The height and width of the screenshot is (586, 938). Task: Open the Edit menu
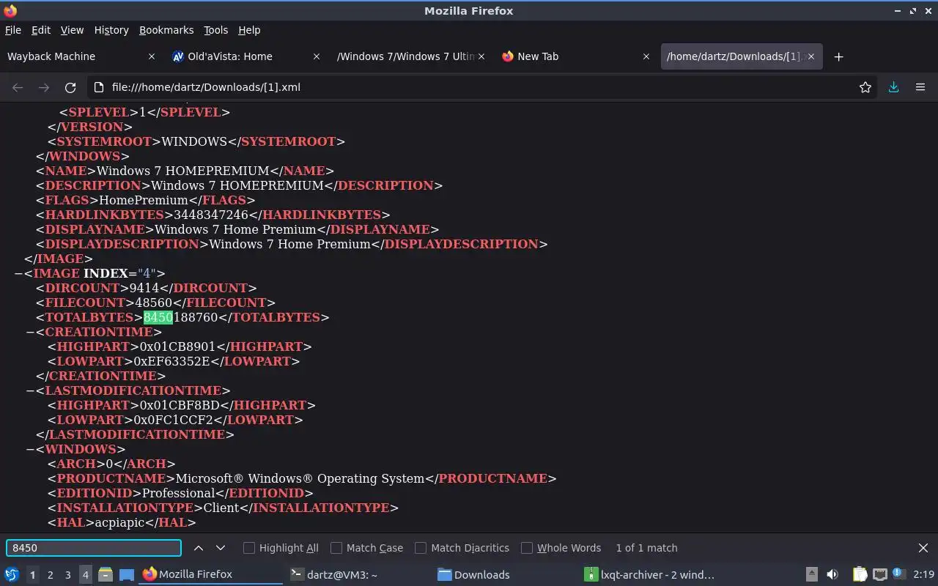click(41, 30)
